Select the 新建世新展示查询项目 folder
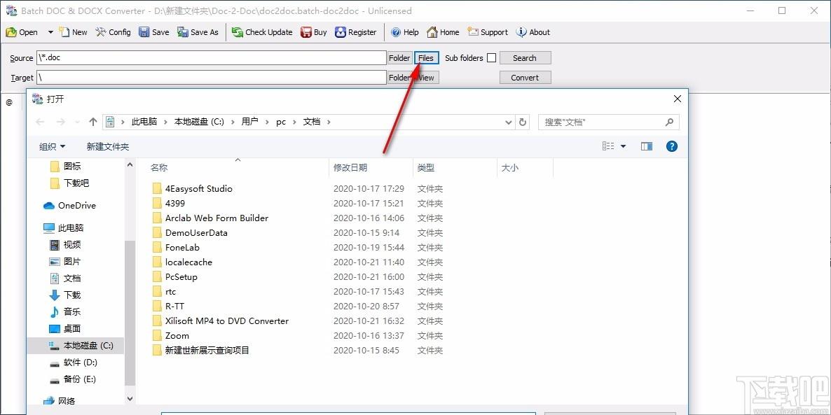The image size is (831, 415). tap(200, 351)
